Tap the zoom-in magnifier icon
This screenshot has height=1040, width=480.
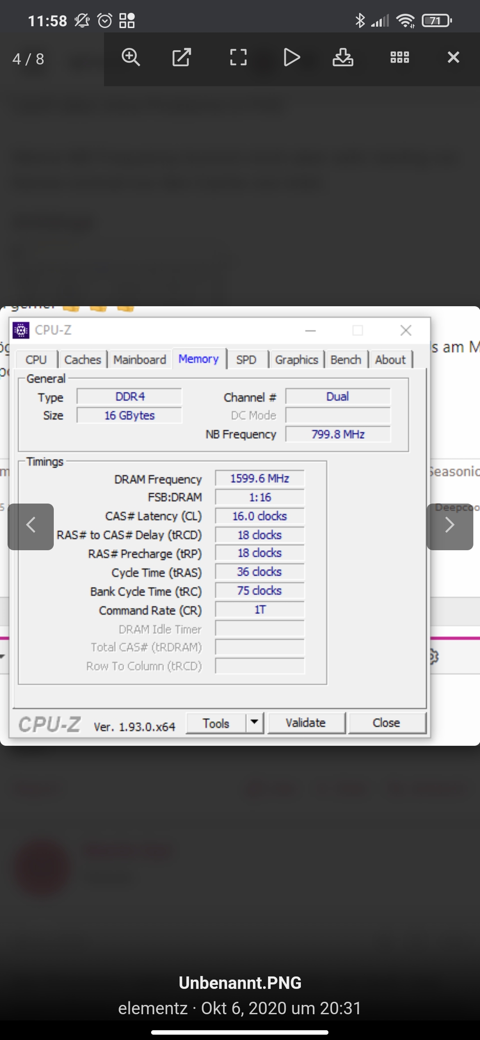pyautogui.click(x=131, y=57)
